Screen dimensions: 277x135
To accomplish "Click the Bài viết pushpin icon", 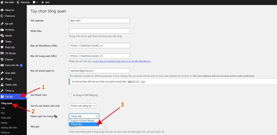I will click(2, 24).
